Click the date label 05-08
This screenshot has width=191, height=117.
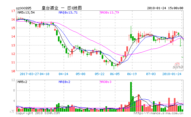click(81, 74)
